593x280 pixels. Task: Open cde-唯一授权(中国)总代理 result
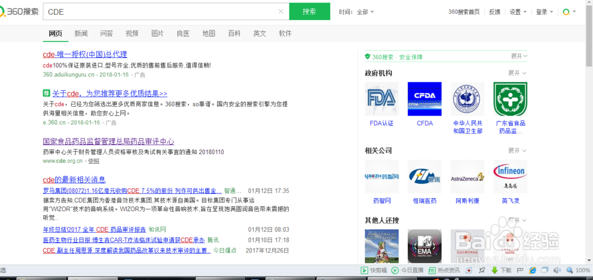(x=85, y=54)
